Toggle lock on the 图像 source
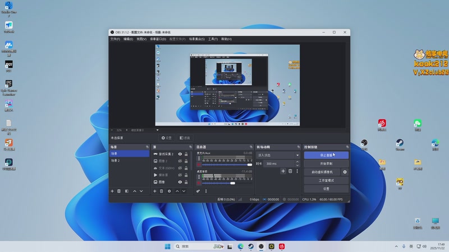This screenshot has height=252, width=449. tap(187, 182)
